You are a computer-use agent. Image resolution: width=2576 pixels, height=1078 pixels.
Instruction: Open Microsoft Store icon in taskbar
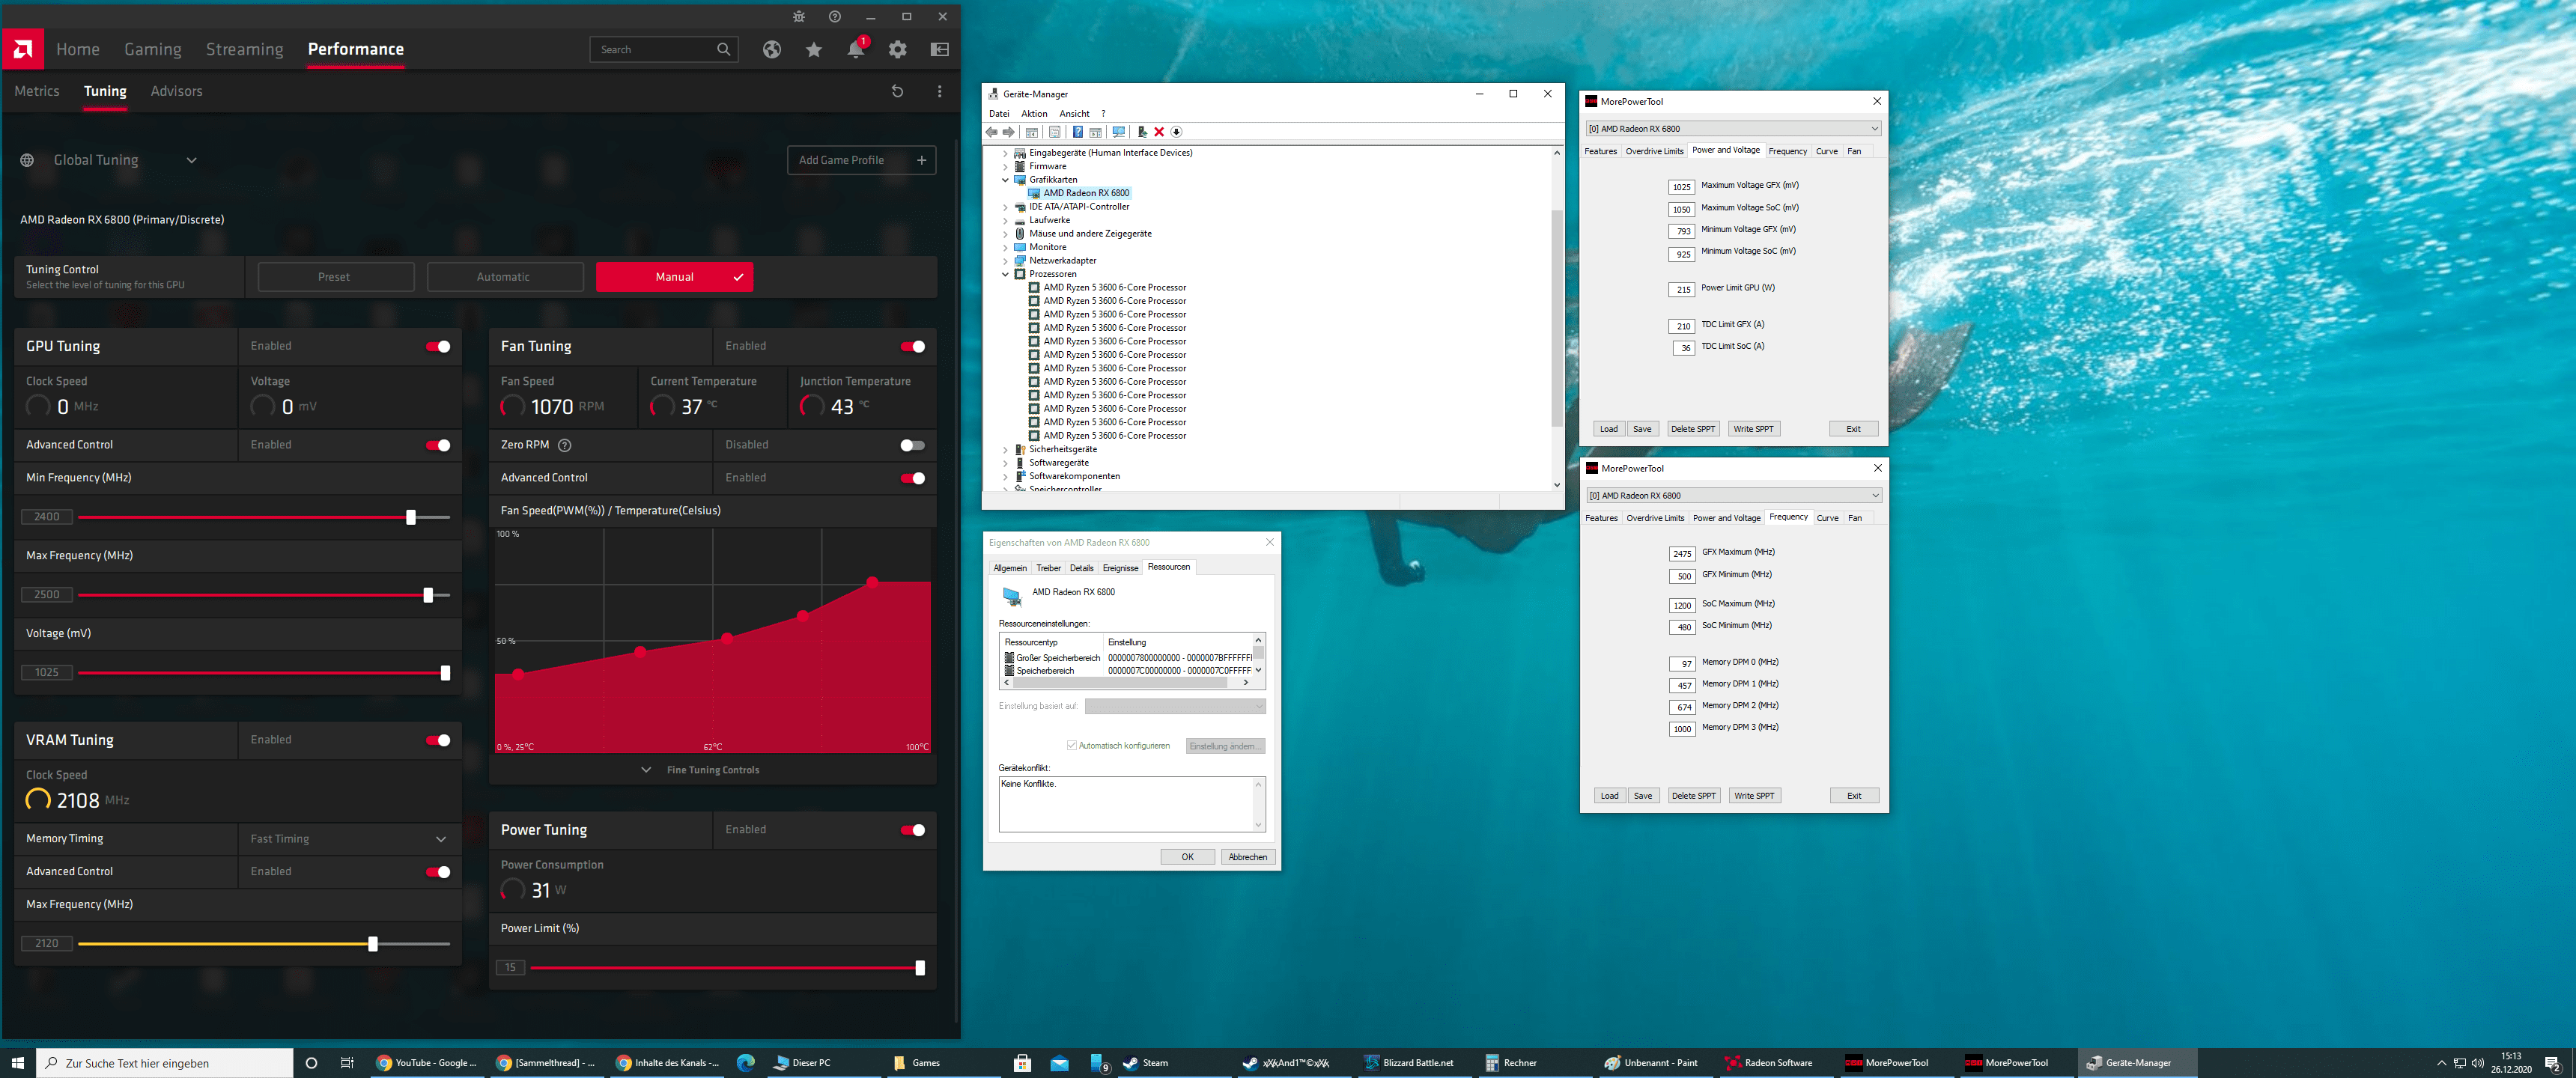[1022, 1063]
